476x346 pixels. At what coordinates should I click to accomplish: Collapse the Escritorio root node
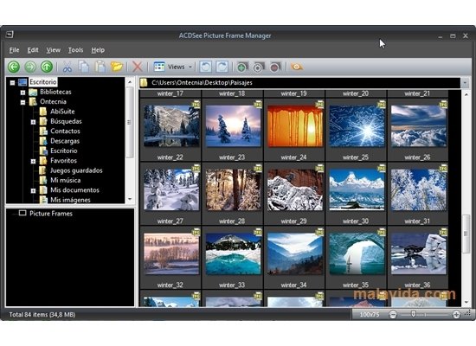tap(12, 82)
